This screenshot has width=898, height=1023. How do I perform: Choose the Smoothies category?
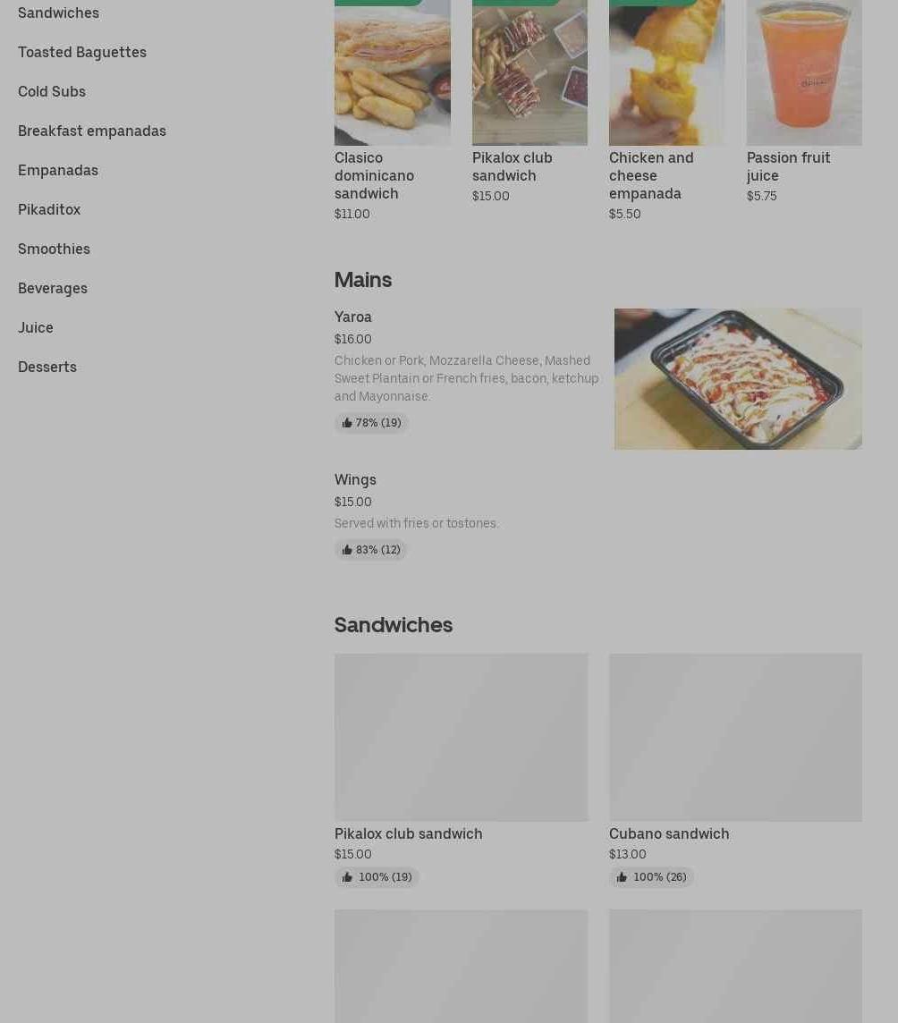[55, 249]
